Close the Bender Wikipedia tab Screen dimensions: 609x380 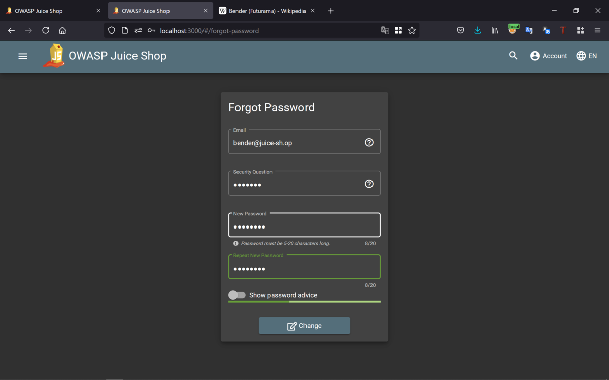pos(312,11)
